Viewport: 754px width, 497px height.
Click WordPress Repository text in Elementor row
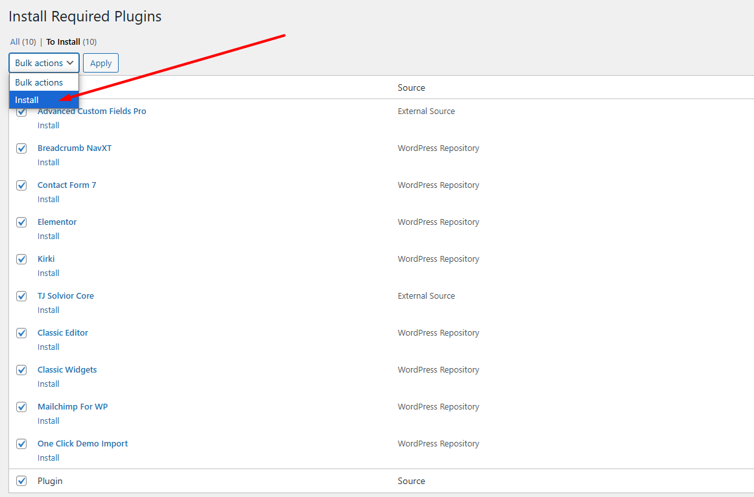(x=438, y=222)
